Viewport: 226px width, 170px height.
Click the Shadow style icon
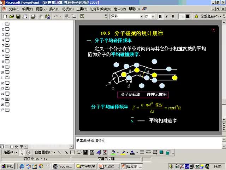pos(161,152)
